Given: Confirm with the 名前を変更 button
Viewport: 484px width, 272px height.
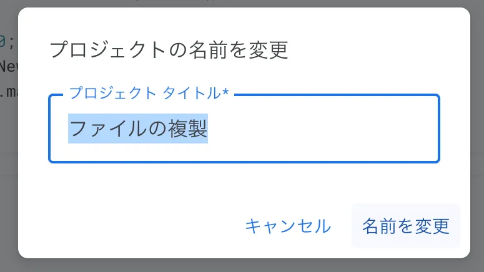Looking at the screenshot, I should (x=406, y=226).
